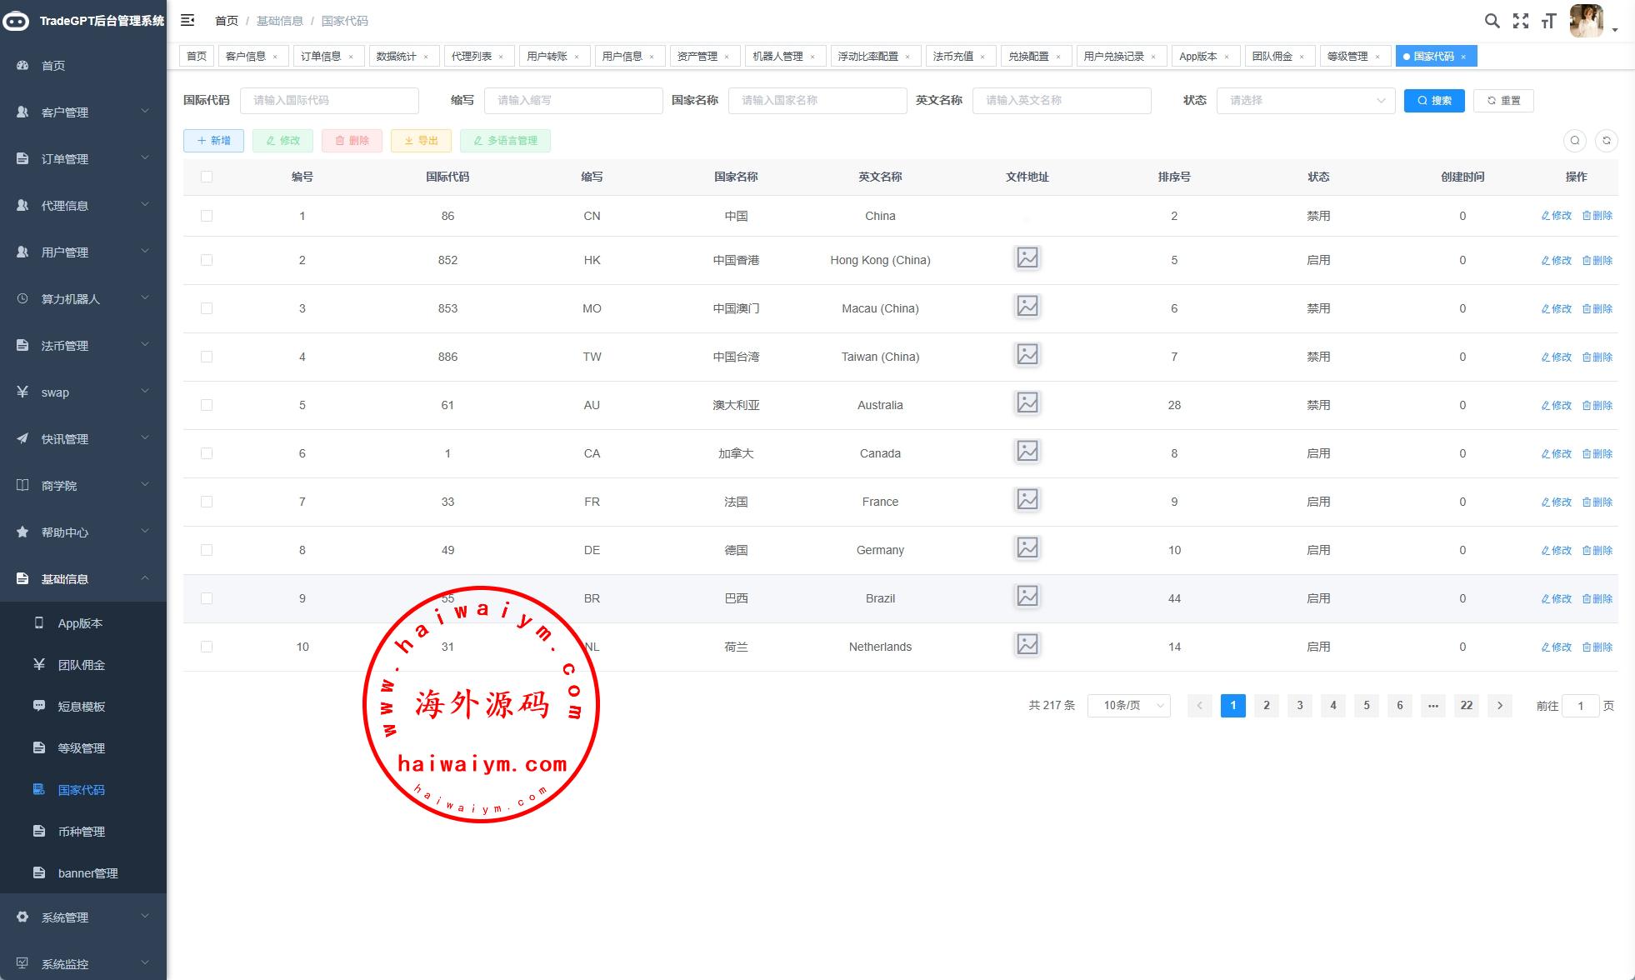Open the header search magnifier icon
The height and width of the screenshot is (980, 1635).
point(1492,21)
